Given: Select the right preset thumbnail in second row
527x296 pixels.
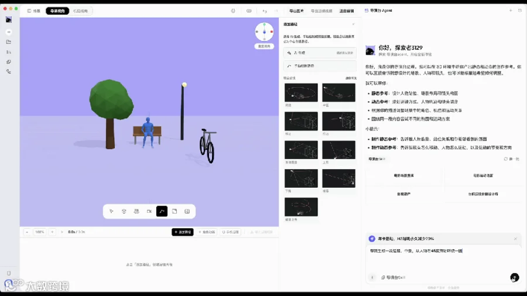Looking at the screenshot, I should (339, 121).
